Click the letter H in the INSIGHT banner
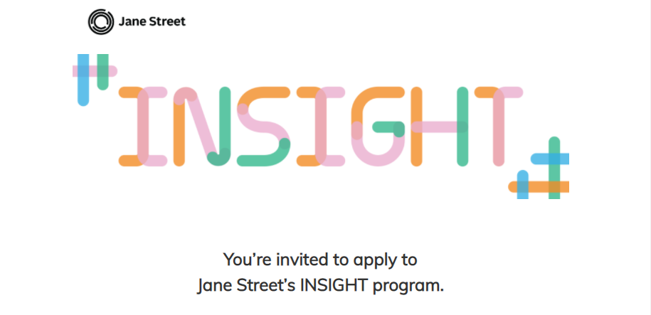The height and width of the screenshot is (315, 651). click(x=439, y=127)
